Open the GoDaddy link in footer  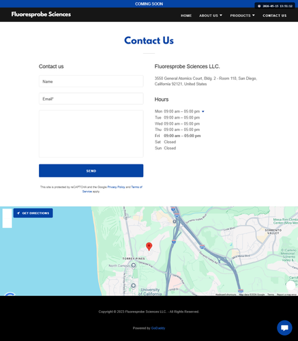(158, 328)
